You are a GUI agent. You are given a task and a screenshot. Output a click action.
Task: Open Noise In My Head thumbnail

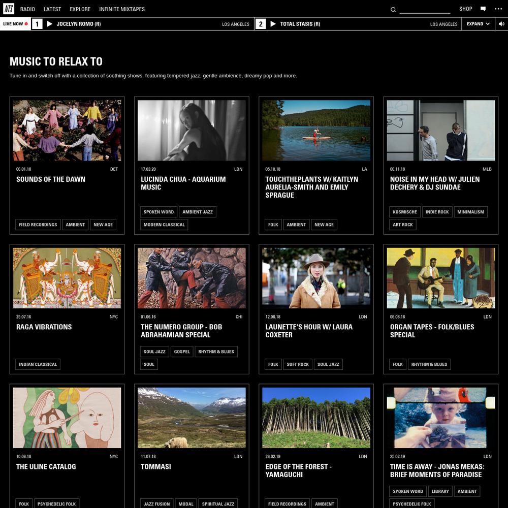coord(440,130)
